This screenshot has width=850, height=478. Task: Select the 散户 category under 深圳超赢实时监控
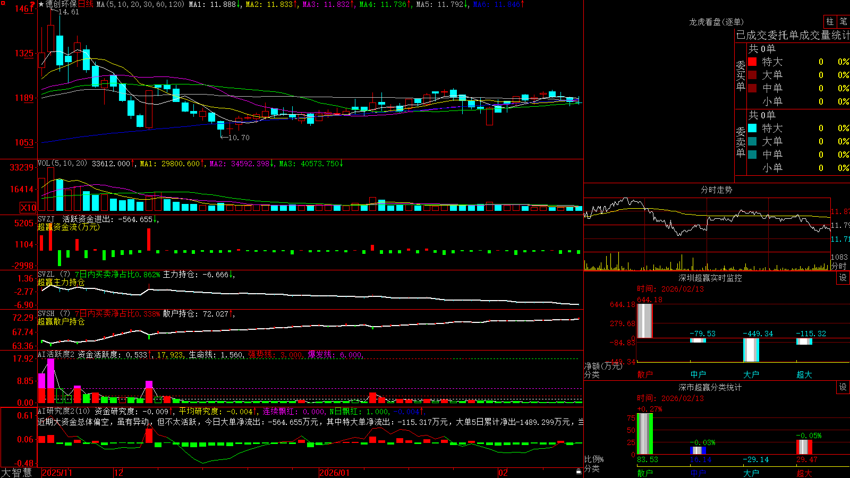[x=645, y=374]
